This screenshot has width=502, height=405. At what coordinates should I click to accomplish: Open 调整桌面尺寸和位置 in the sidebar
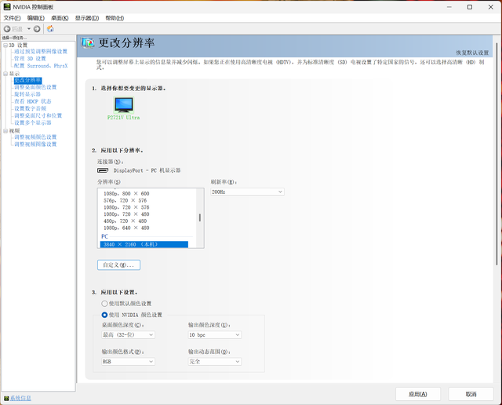tap(38, 115)
